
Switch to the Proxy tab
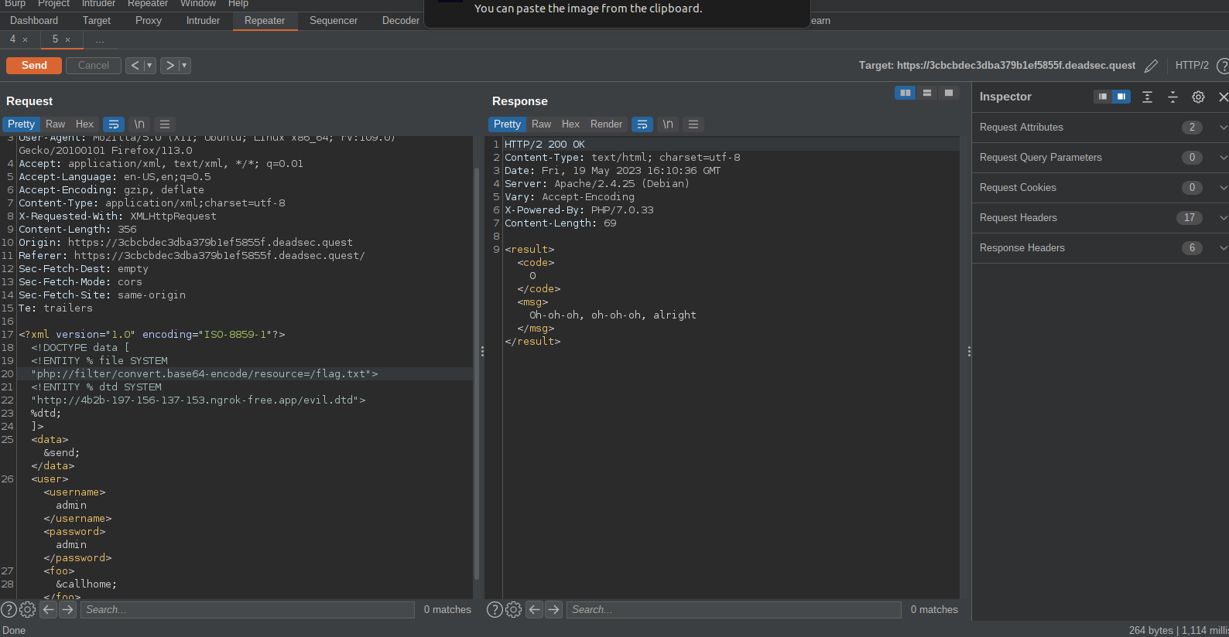tap(149, 21)
